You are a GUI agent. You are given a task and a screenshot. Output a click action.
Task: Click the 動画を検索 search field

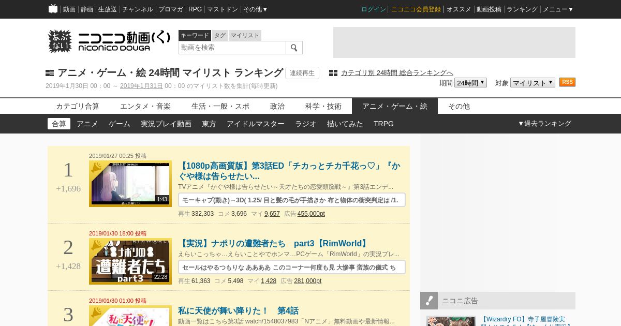[232, 48]
